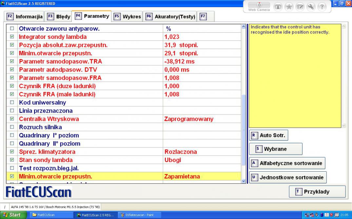The height and width of the screenshot is (219, 352).
Task: Enable Kod uniwersalny checkbox
Action: pyautogui.click(x=12, y=102)
